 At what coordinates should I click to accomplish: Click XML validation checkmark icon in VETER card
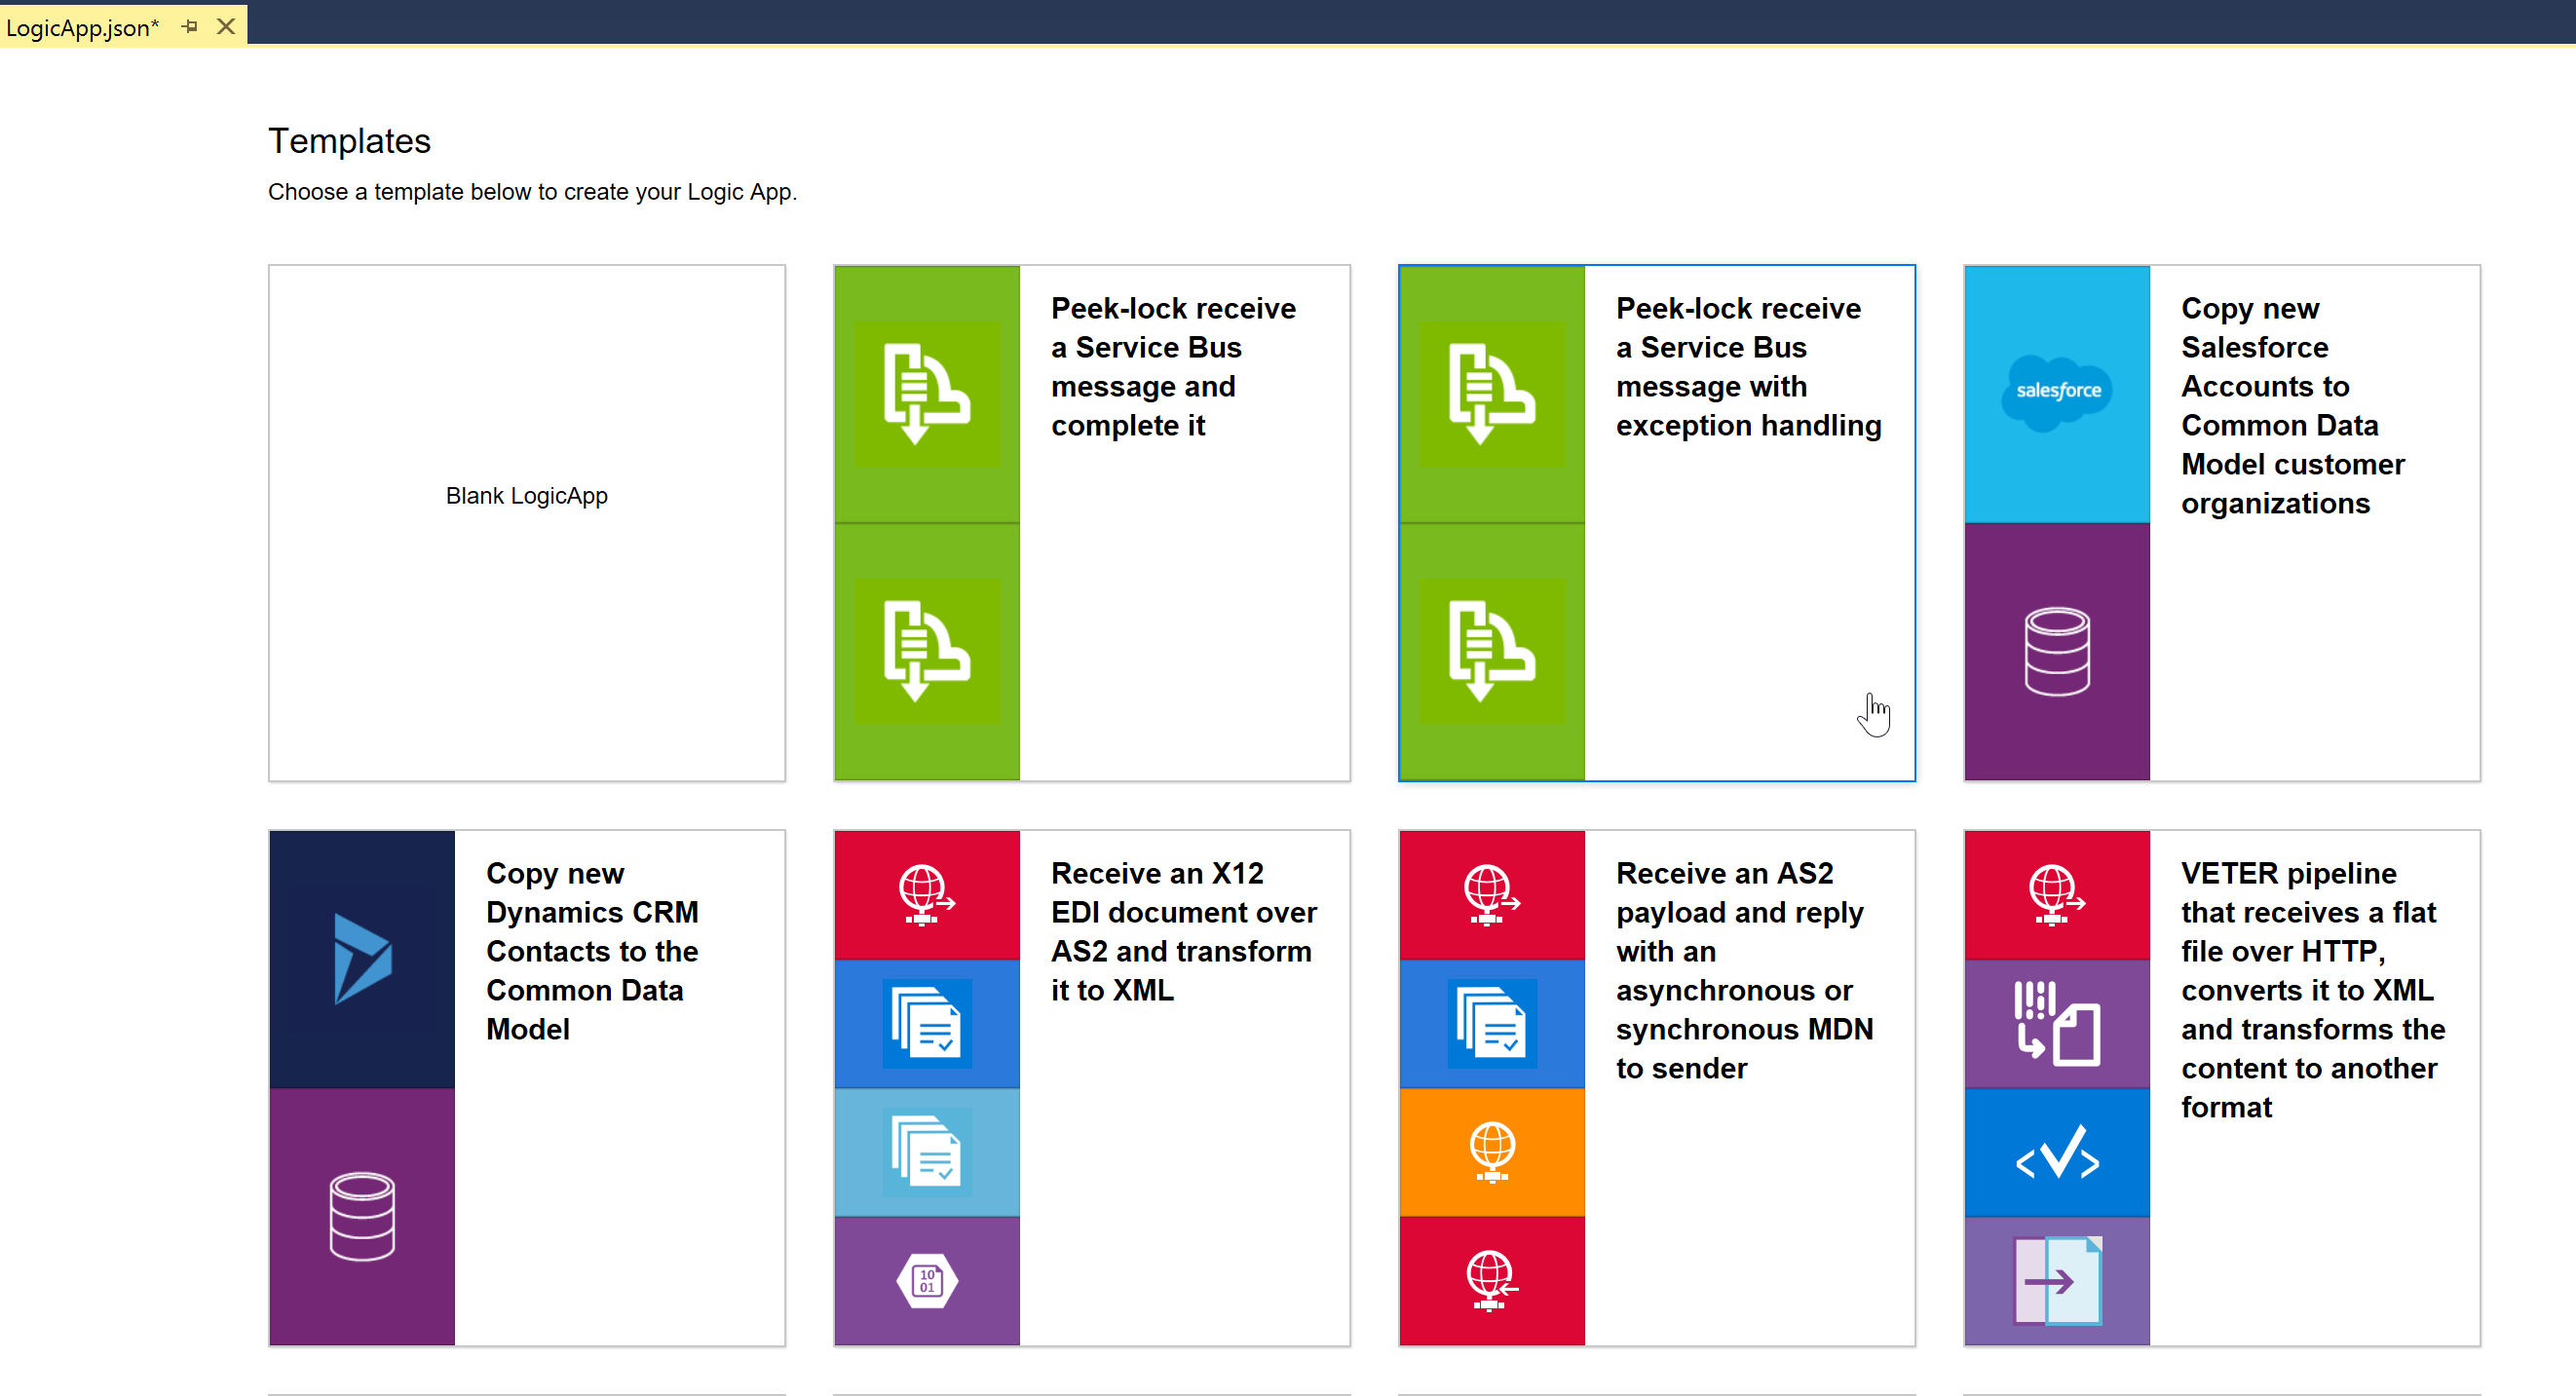[2056, 1152]
